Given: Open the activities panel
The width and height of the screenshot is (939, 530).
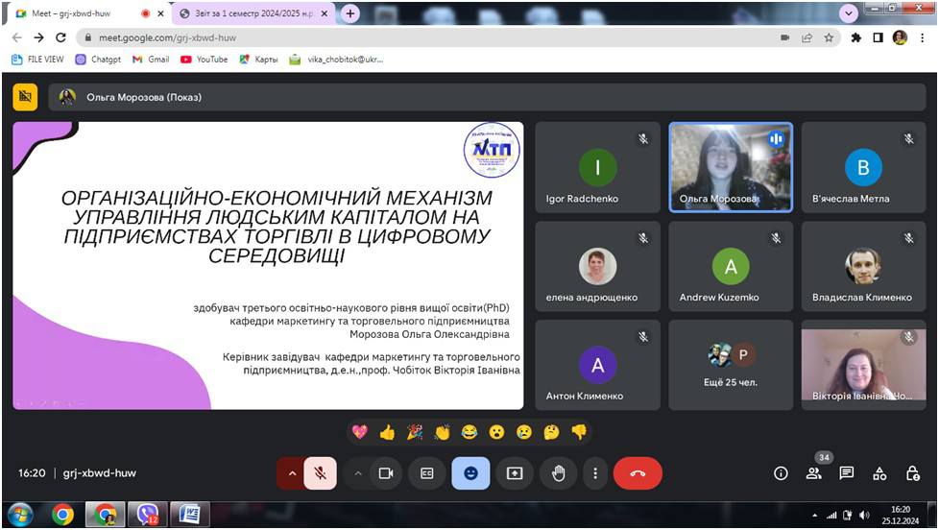Looking at the screenshot, I should (x=879, y=473).
